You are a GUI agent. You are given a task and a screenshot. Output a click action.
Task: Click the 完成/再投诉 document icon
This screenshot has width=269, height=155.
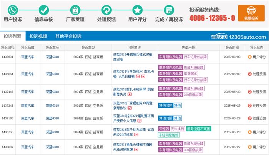(x=169, y=10)
